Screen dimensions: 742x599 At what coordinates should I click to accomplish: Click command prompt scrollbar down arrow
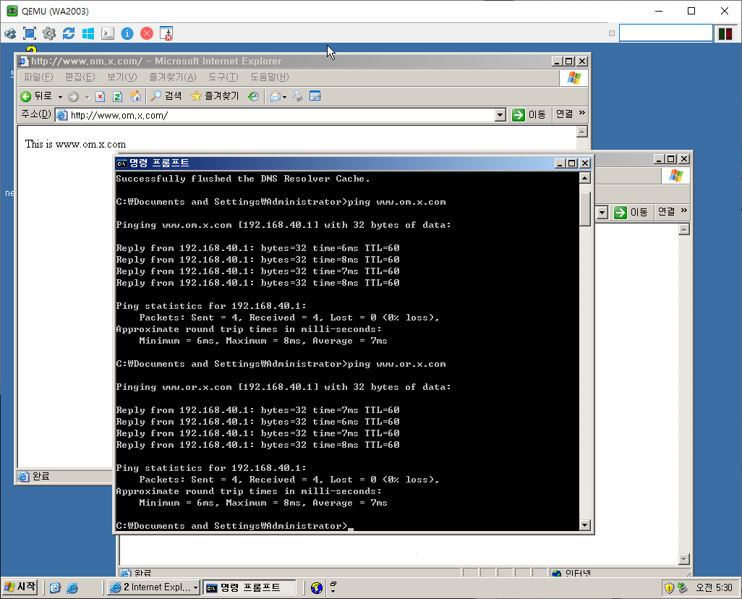(x=585, y=524)
